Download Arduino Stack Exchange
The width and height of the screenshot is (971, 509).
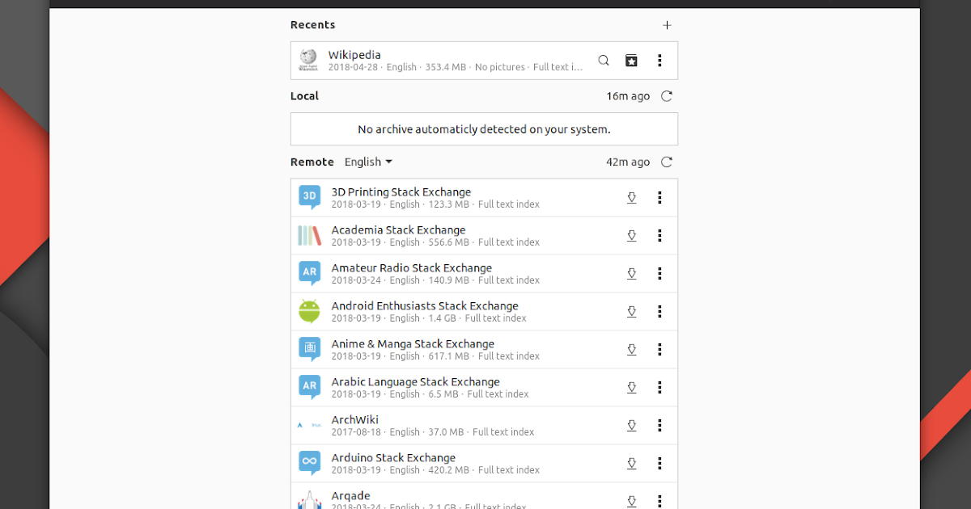632,463
